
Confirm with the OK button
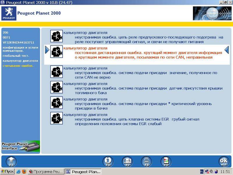pos(224,161)
